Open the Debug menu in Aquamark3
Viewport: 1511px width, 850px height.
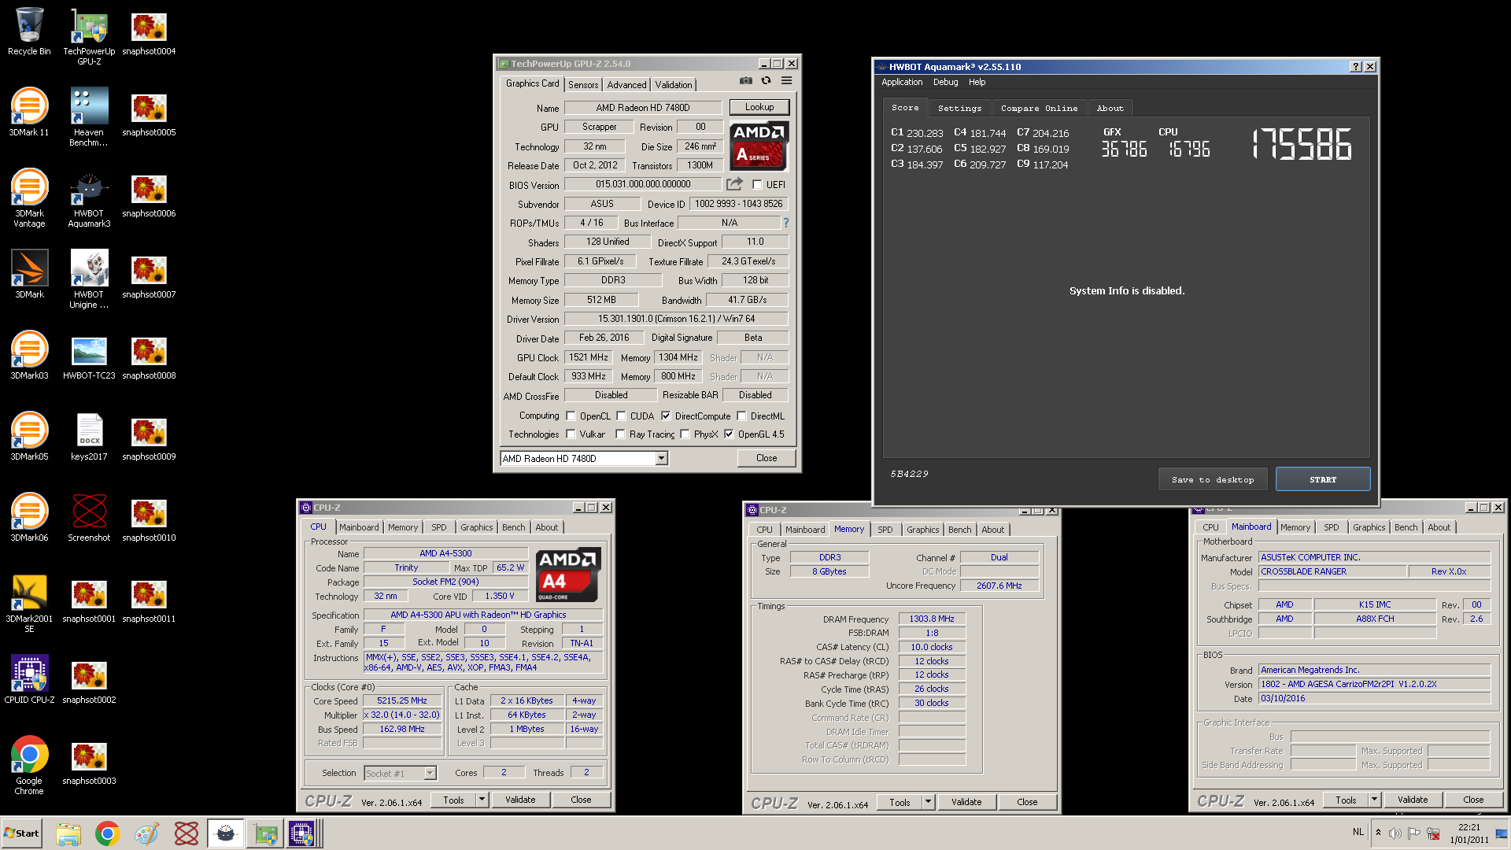945,82
